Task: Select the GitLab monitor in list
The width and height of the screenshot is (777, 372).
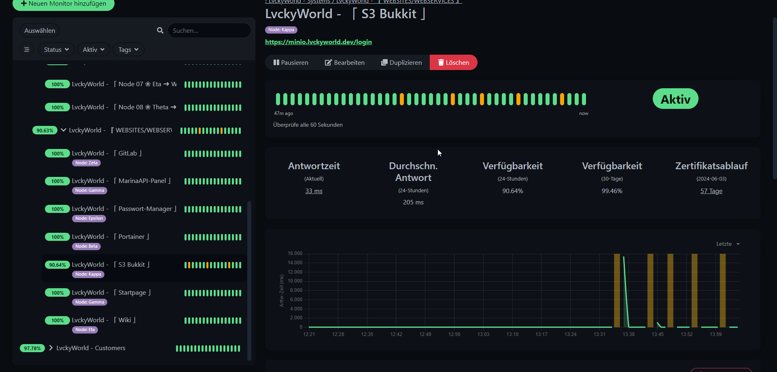Action: (x=129, y=153)
